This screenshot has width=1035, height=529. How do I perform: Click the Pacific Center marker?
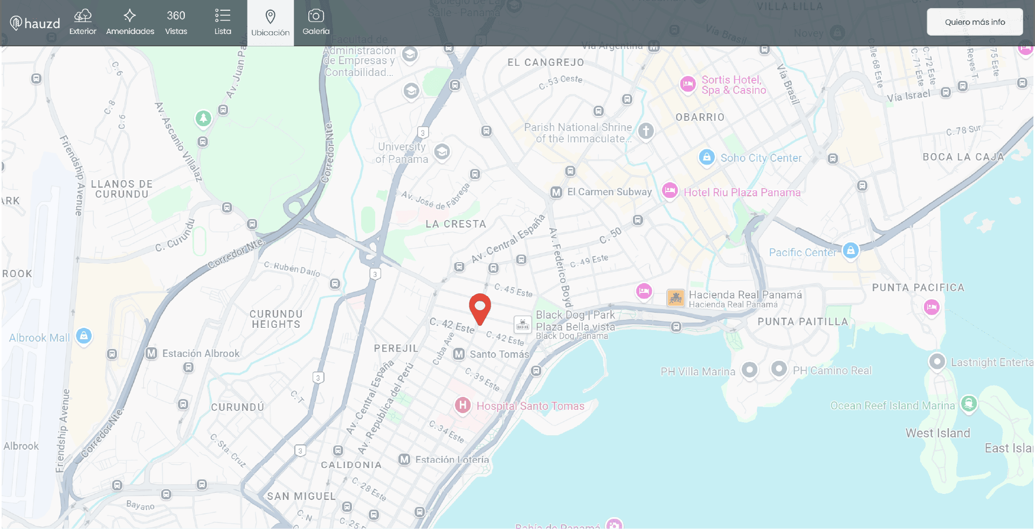tap(851, 251)
